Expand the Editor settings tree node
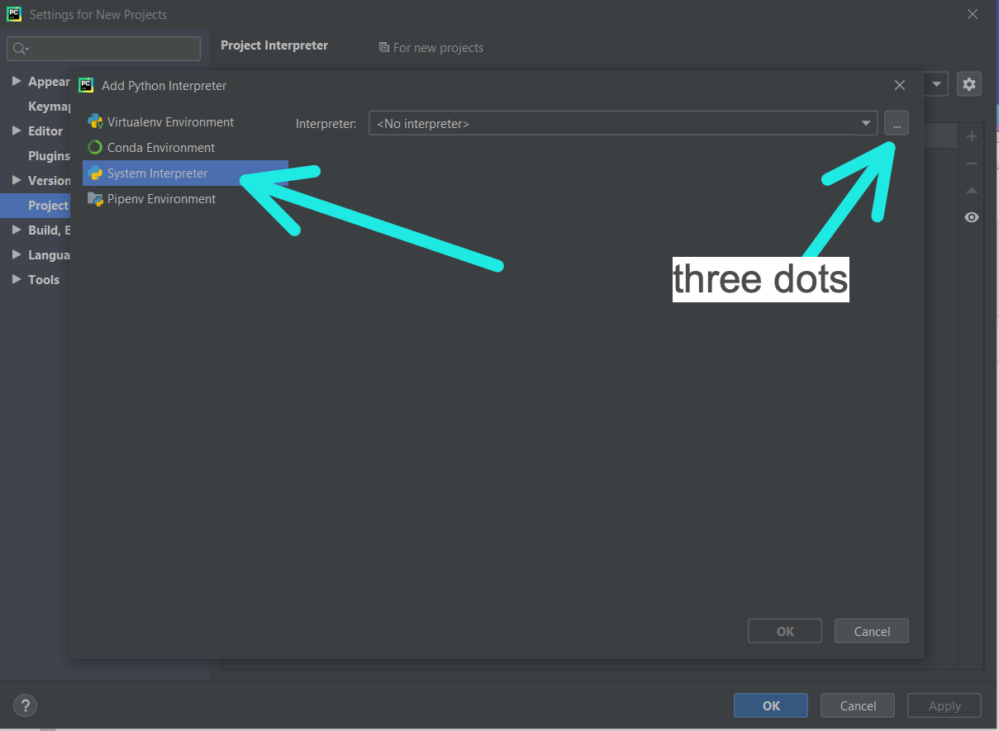This screenshot has width=999, height=731. 17,131
